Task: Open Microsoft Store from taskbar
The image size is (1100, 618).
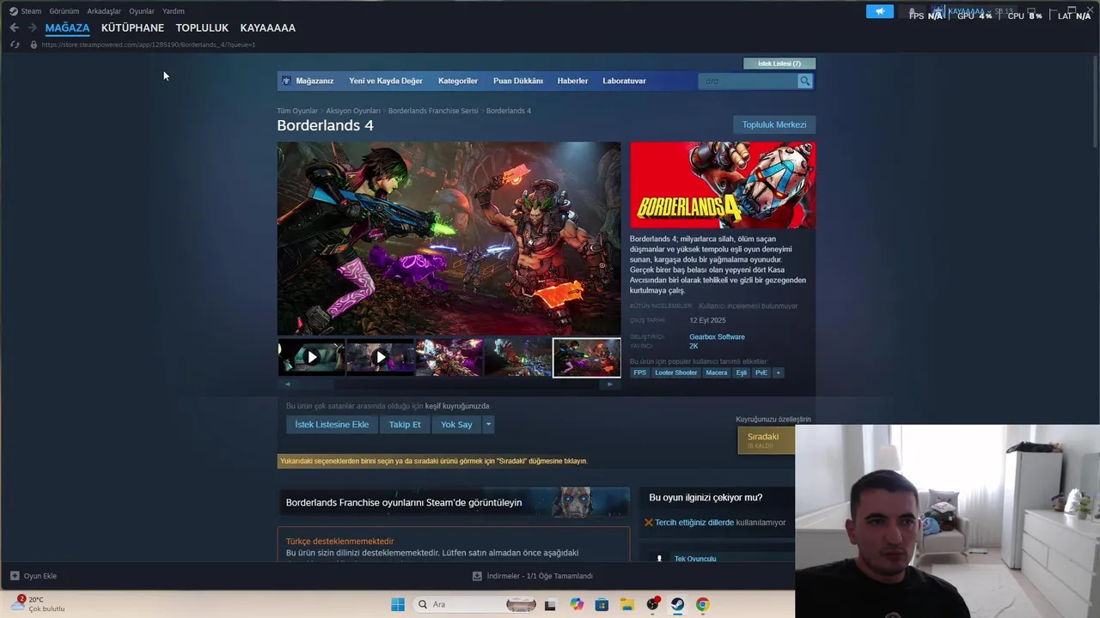Action: [602, 604]
